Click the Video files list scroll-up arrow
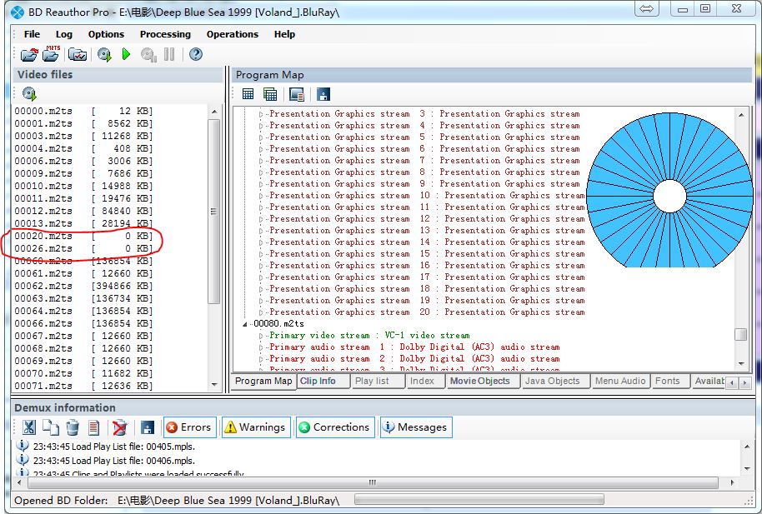 pyautogui.click(x=214, y=112)
